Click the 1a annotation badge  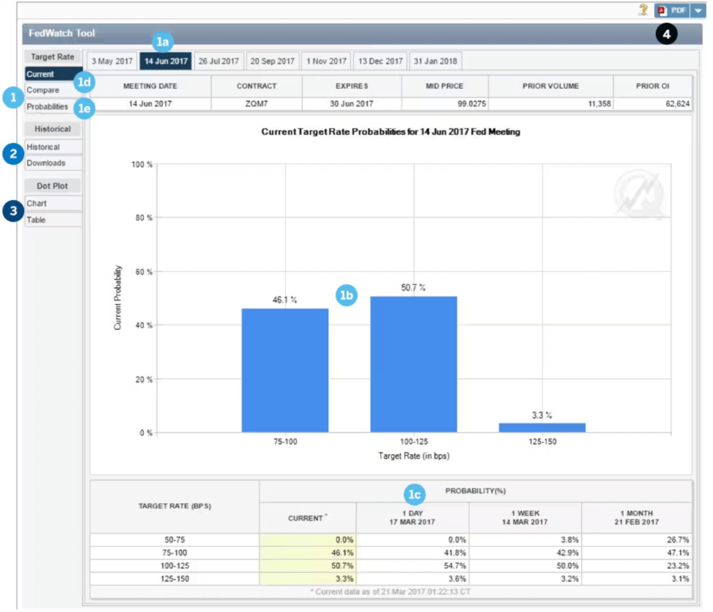(163, 42)
